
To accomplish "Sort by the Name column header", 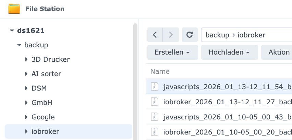I will click(160, 71).
